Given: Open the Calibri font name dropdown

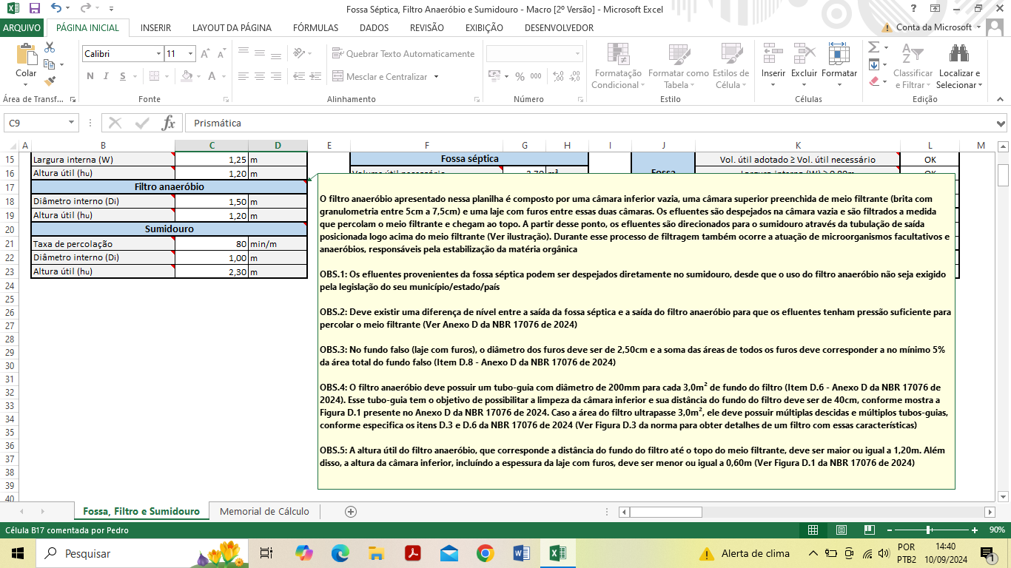Looking at the screenshot, I should point(158,54).
